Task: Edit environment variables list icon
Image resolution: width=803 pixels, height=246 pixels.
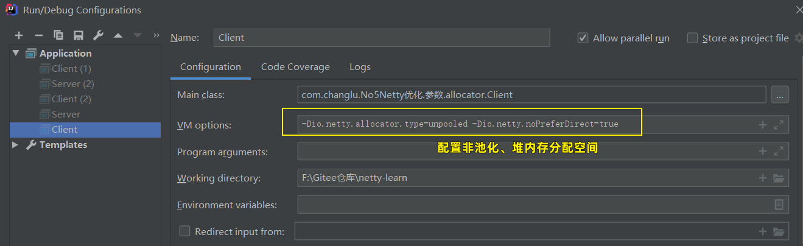Action: 779,205
